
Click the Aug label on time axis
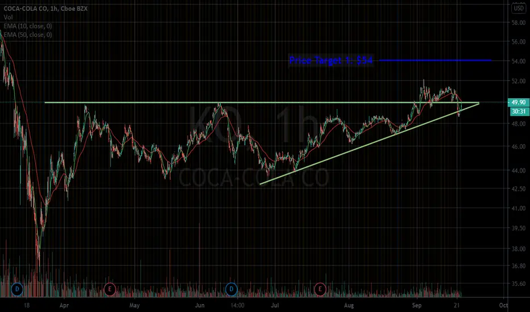tap(349, 305)
